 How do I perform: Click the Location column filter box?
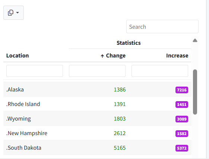tap(35, 71)
